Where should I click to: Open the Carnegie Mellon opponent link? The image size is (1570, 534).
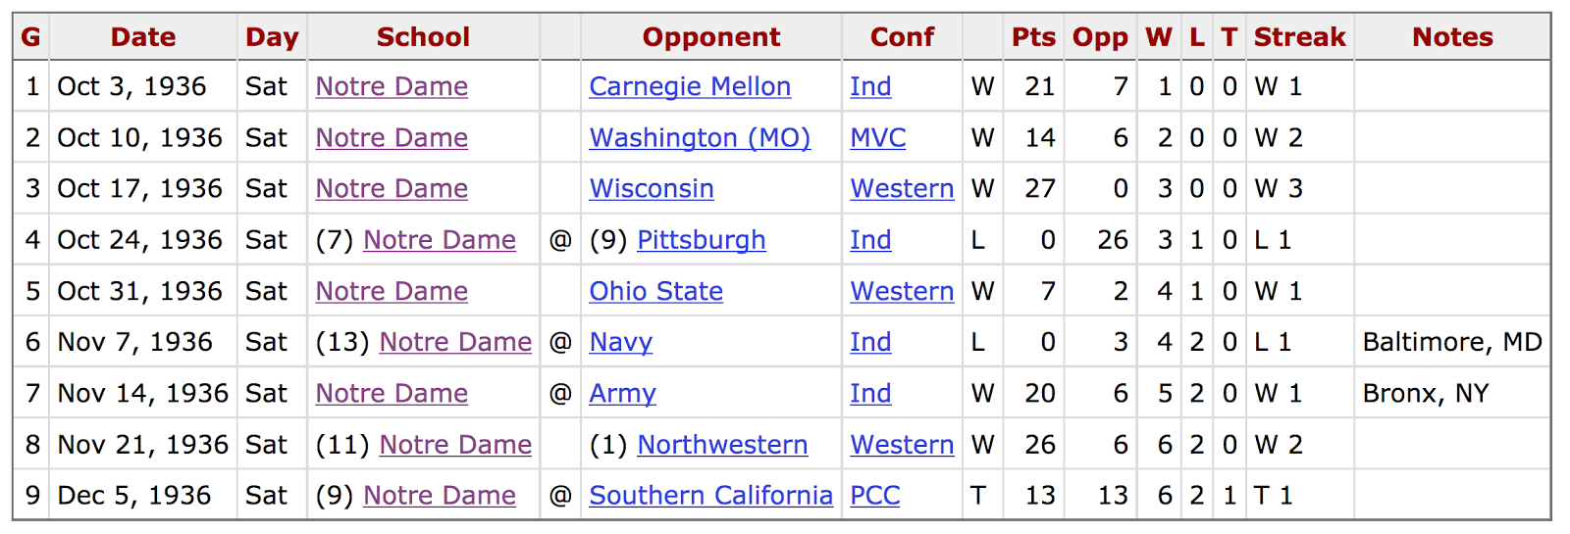tap(690, 87)
